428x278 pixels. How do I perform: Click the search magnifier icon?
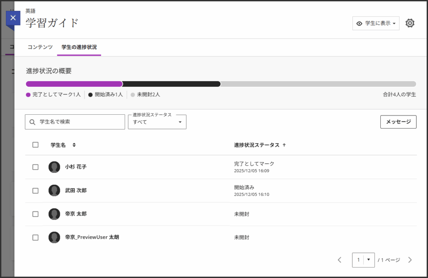33,122
